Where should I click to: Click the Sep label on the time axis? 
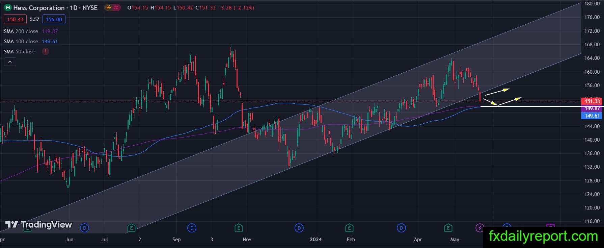(x=176, y=239)
